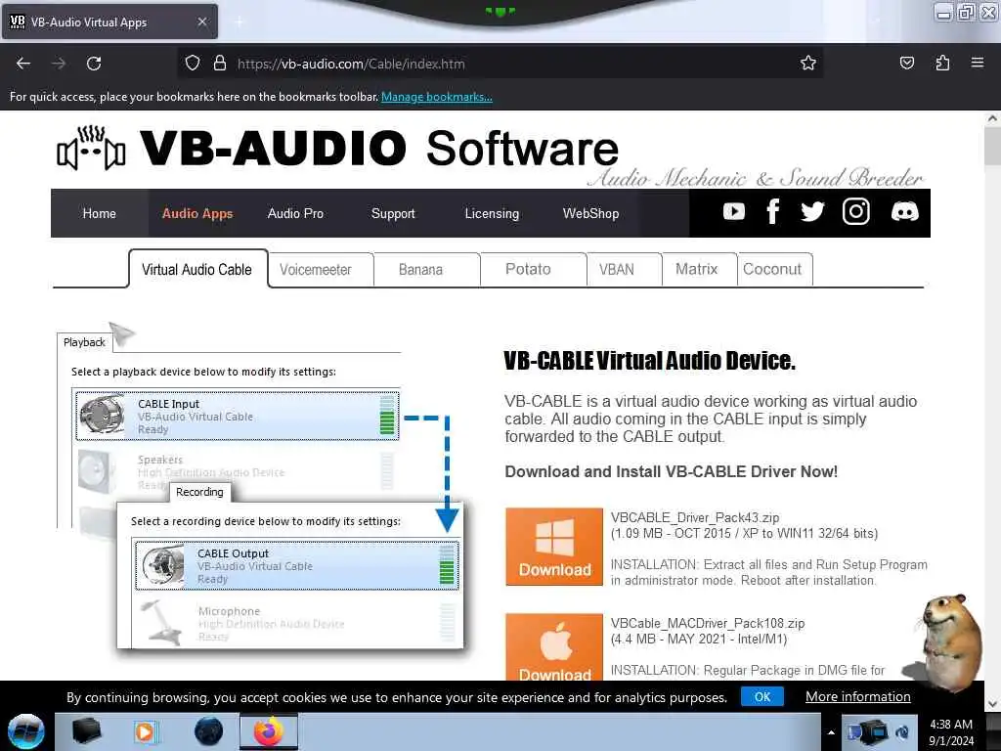Screen dimensions: 1001x751
Task: Click the forward navigation arrow
Action: coord(59,64)
